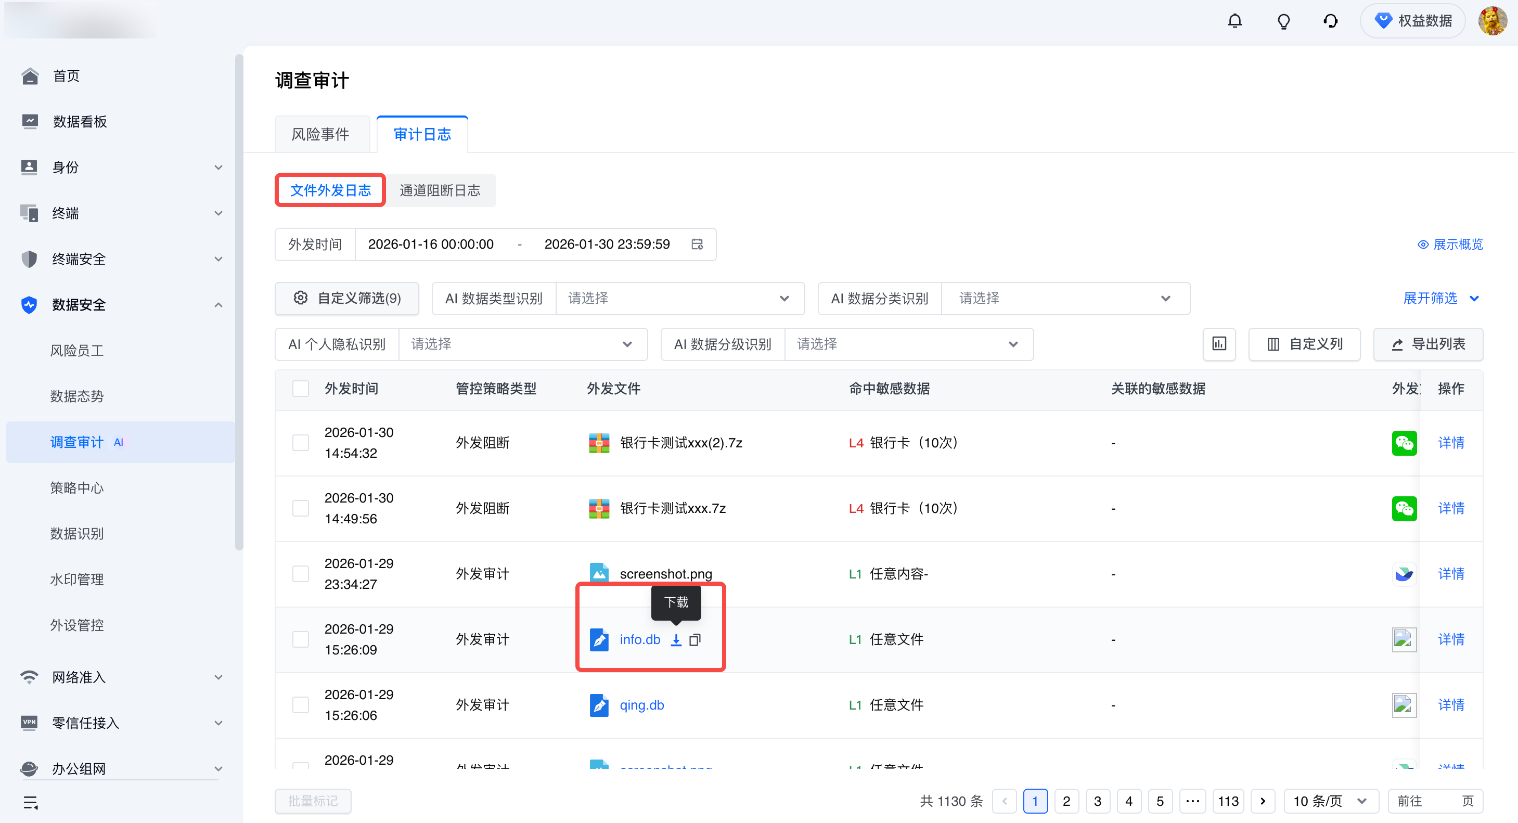Screen dimensions: 1518x823
Task: Open the 10 条/页 page size dropdown
Action: [x=1330, y=801]
